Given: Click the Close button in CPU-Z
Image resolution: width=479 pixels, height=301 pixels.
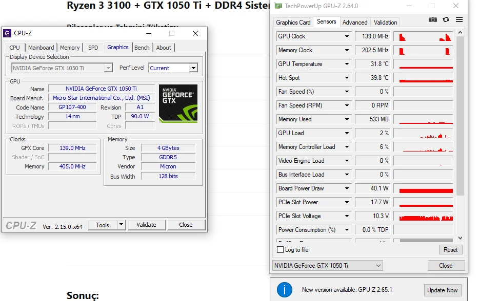Looking at the screenshot, I should 186,225.
